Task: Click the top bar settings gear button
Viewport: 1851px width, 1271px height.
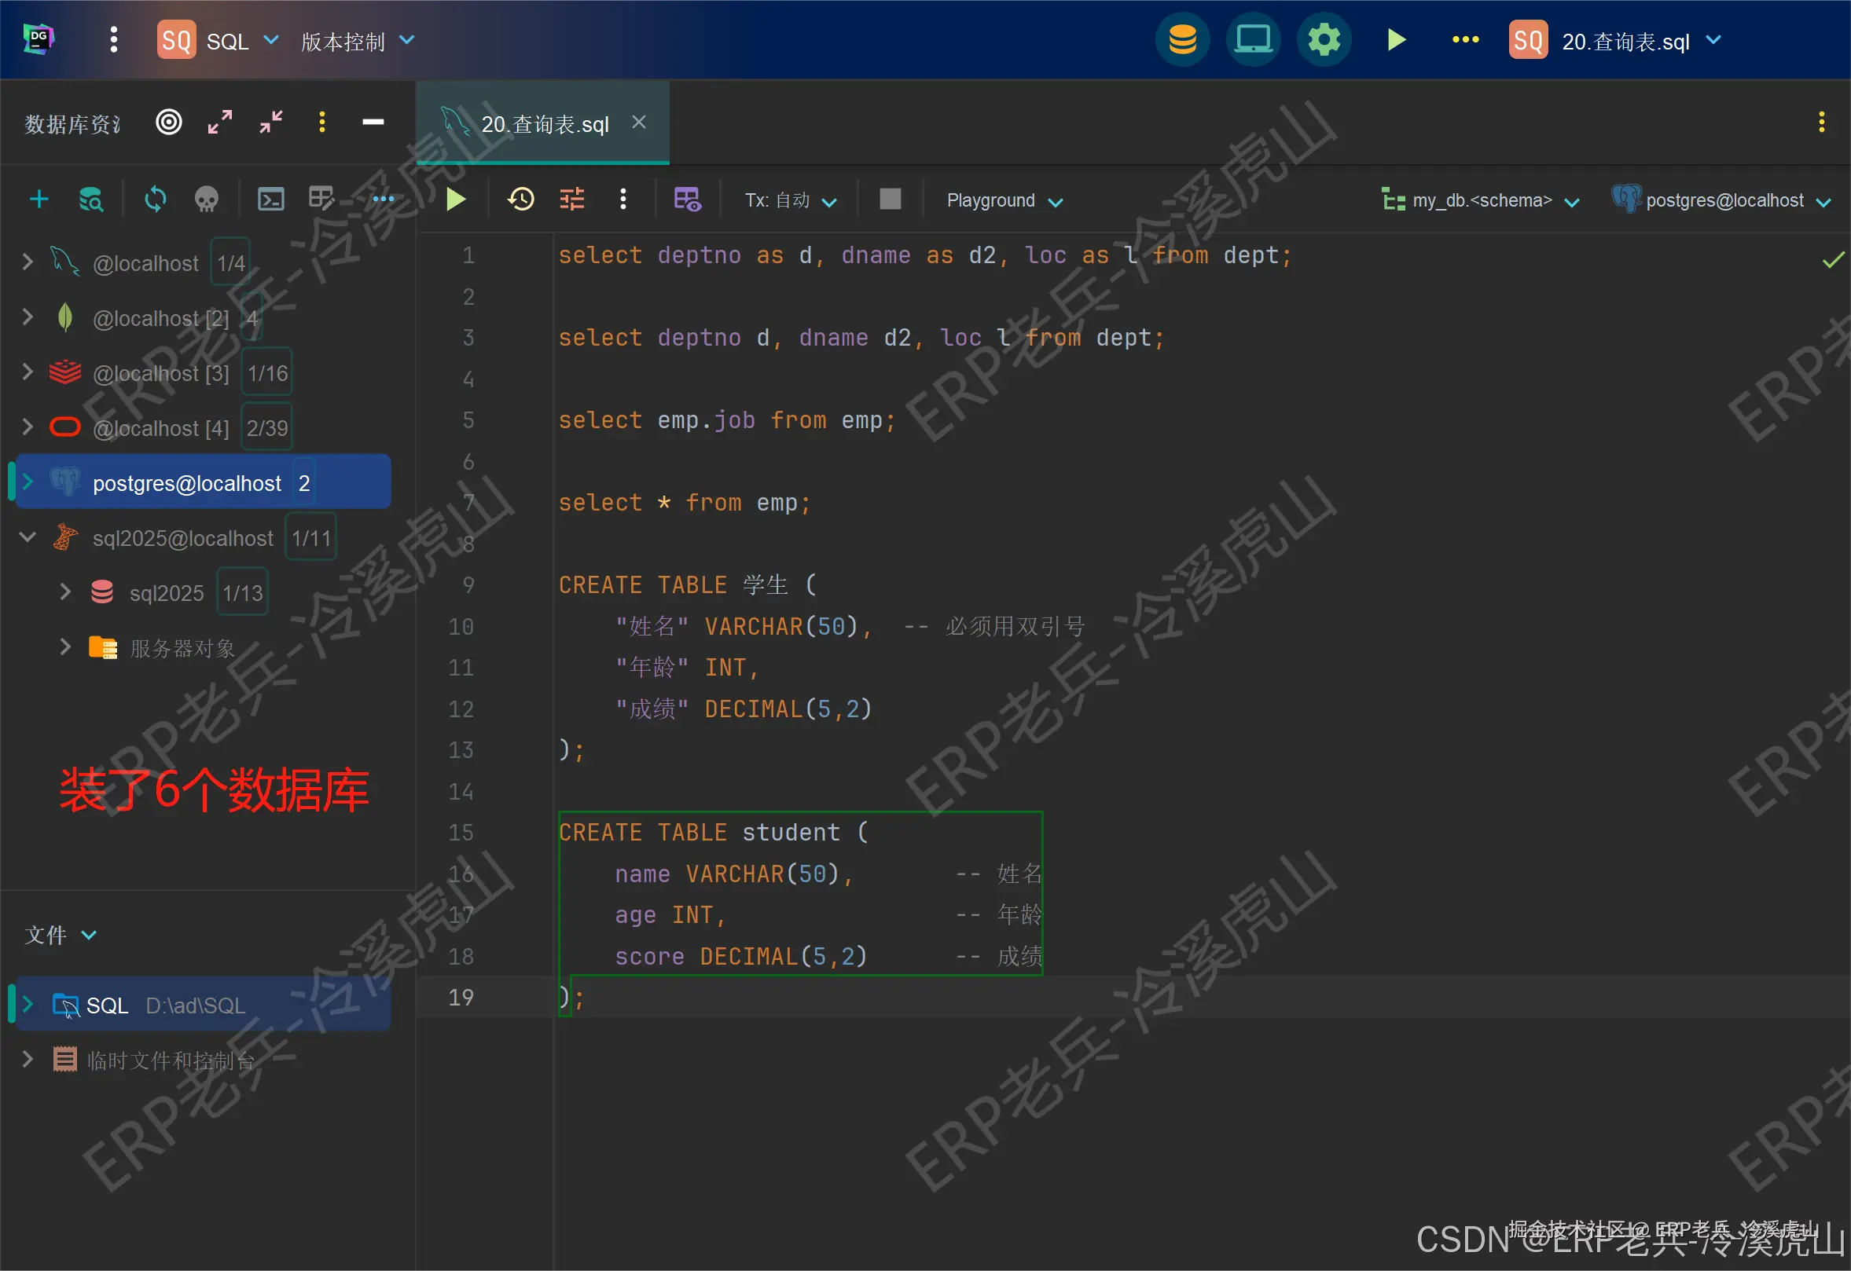Action: pyautogui.click(x=1324, y=40)
